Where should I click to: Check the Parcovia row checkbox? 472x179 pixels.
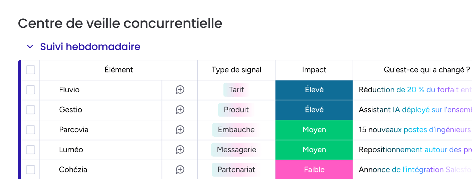point(31,130)
